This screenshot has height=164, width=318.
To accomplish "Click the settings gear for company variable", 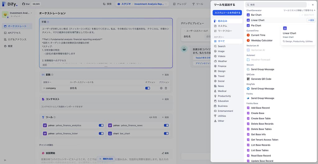I will tap(161, 88).
